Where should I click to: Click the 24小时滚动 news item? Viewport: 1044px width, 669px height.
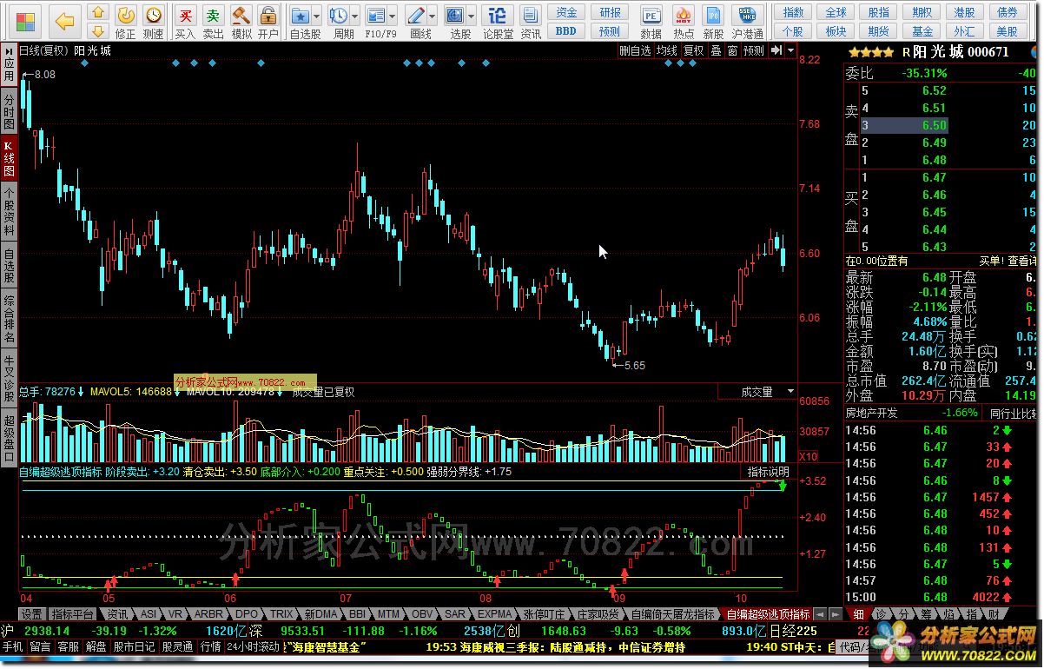tap(253, 646)
